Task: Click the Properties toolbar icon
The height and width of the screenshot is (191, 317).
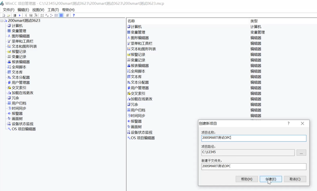Action: (67, 15)
